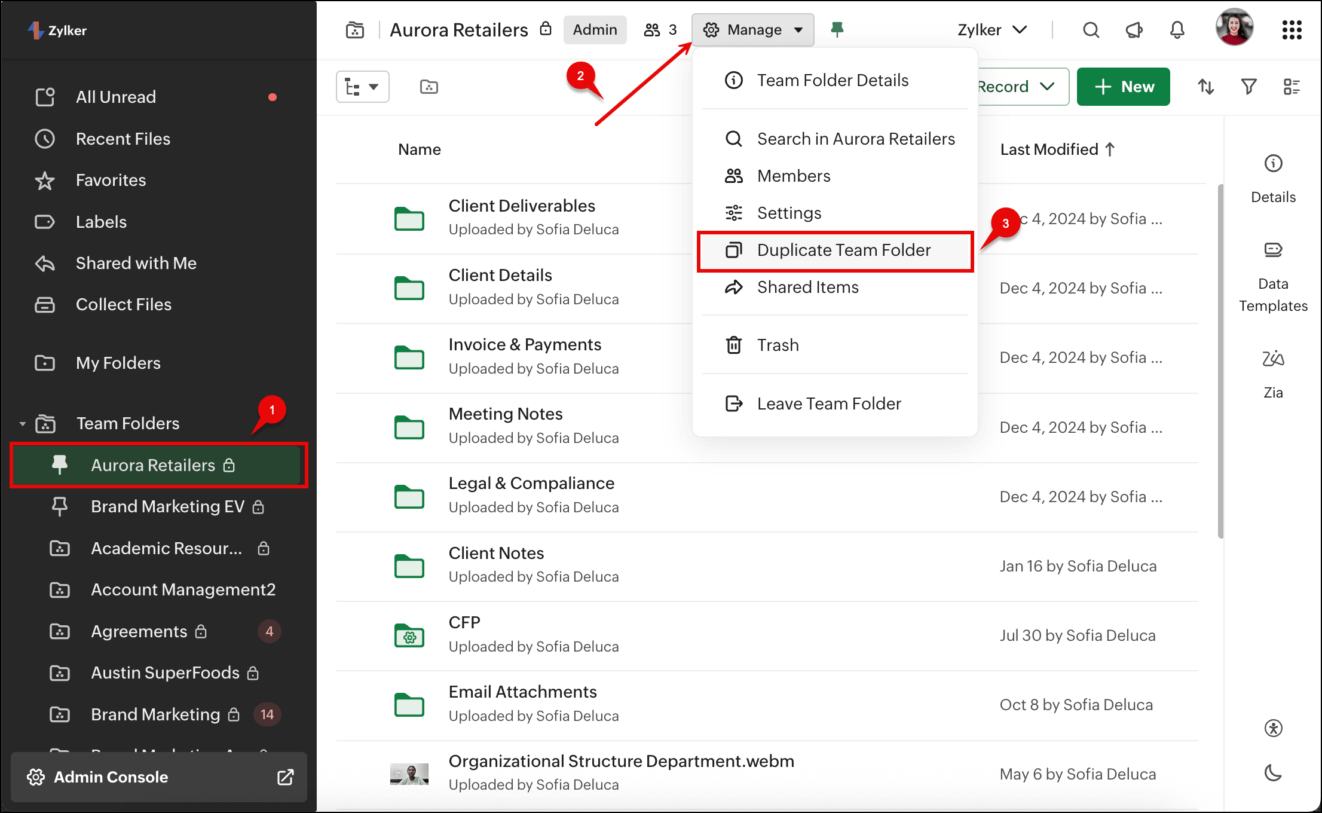Screen dimensions: 1322x813
Task: Open Organizational Structure Department video thumbnail
Action: pos(409,774)
